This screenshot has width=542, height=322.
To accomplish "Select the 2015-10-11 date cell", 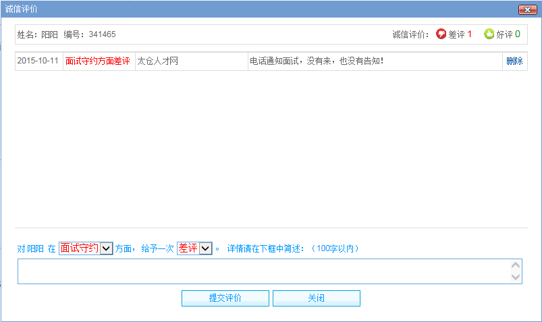I will coord(38,61).
